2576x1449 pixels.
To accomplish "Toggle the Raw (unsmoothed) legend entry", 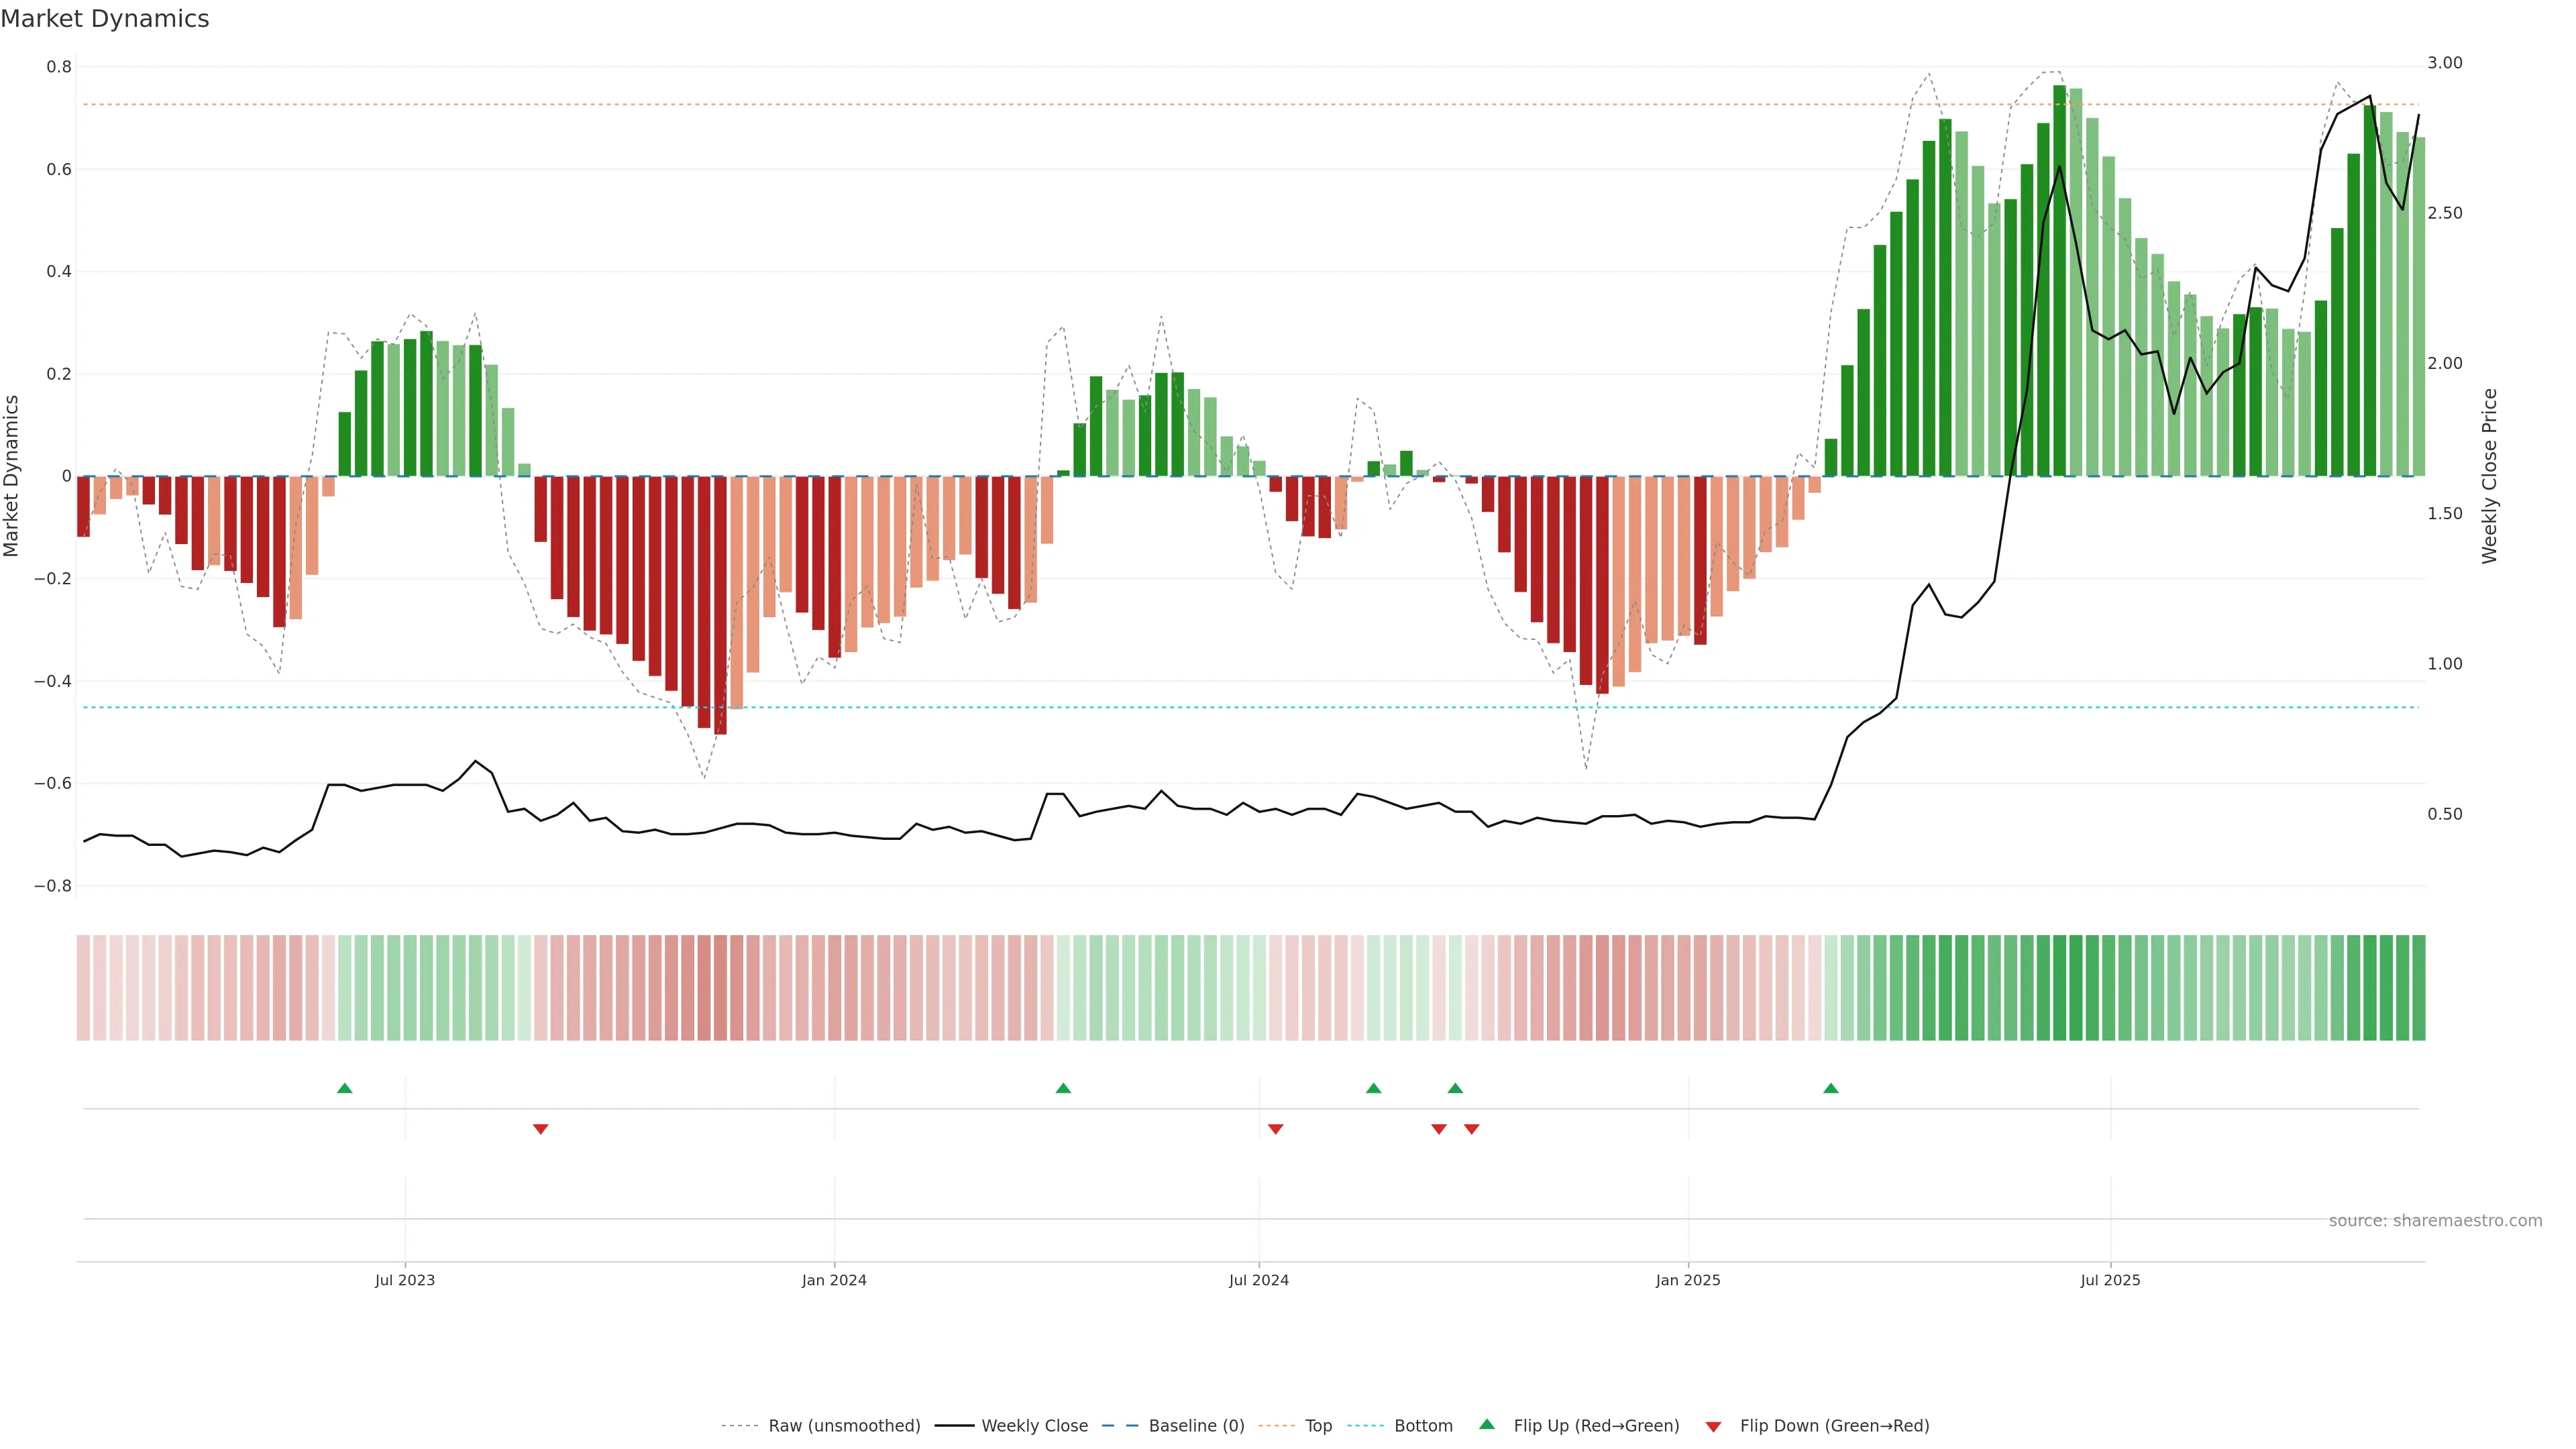I will 844,1426.
